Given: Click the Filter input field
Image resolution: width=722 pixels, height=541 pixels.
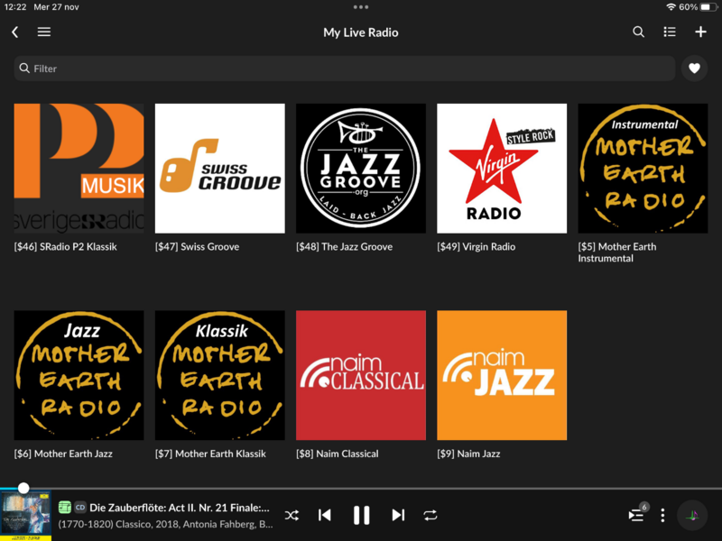Looking at the screenshot, I should [343, 69].
